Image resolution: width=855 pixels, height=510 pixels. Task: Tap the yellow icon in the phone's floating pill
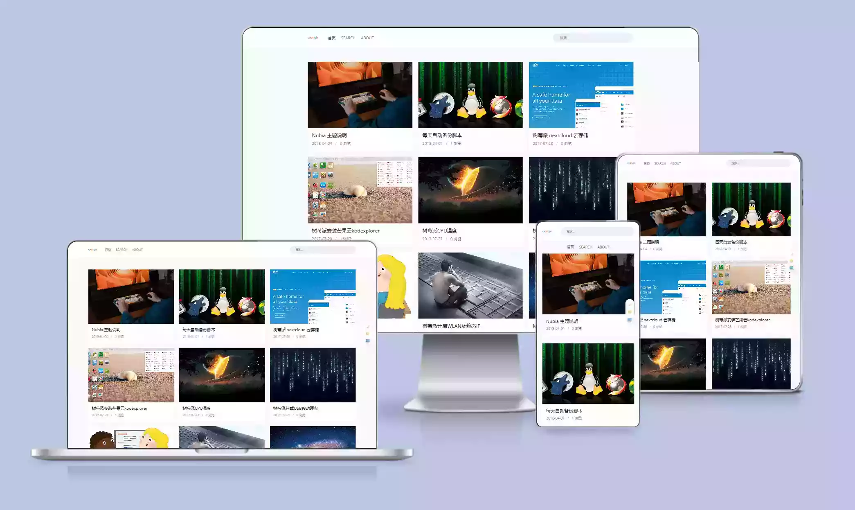(630, 312)
